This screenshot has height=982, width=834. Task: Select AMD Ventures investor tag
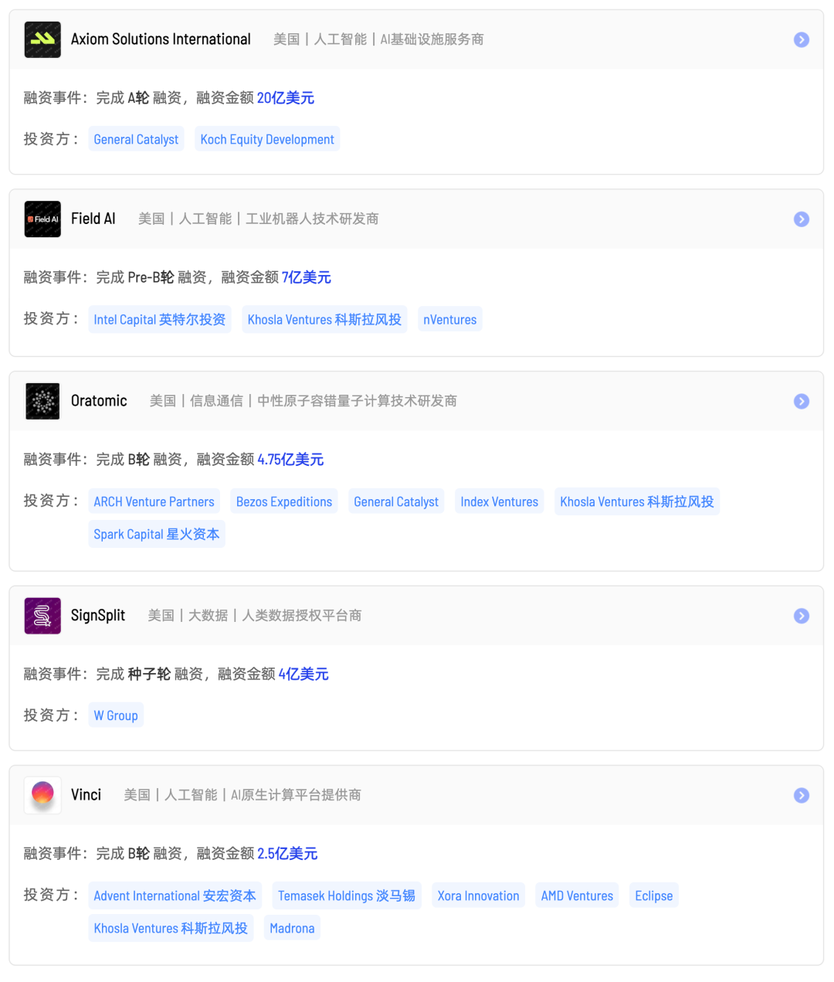577,895
